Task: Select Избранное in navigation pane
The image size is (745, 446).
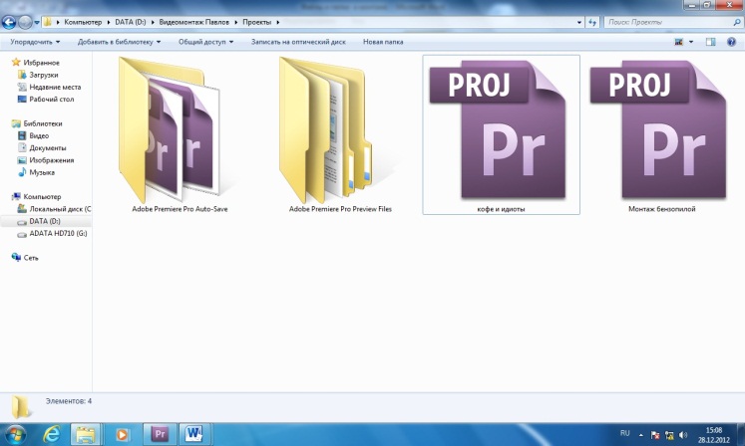Action: [41, 62]
